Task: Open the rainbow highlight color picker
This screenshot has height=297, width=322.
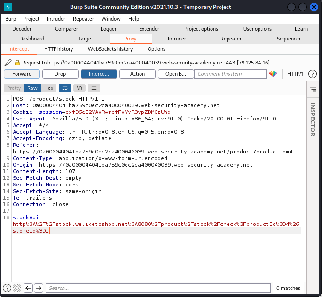Action: coord(273,74)
